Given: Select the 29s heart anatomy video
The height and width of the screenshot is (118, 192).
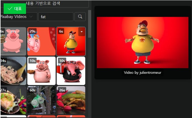Looking at the screenshot, I should pos(41,41).
